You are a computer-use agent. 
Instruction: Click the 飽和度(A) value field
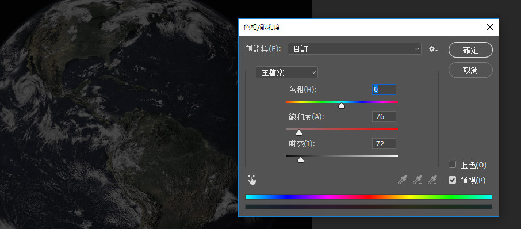pyautogui.click(x=384, y=117)
